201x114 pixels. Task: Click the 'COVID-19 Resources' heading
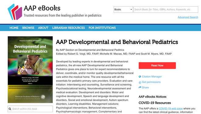tap(155, 103)
